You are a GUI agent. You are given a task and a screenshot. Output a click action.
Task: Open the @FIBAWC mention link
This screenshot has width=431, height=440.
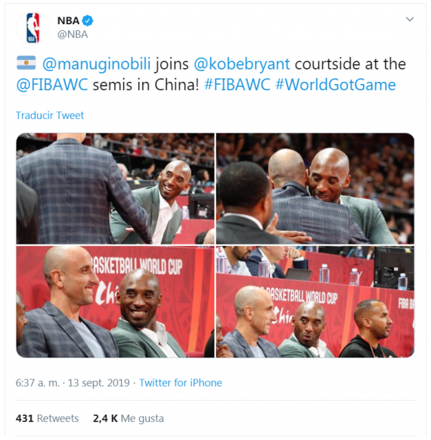[52, 85]
